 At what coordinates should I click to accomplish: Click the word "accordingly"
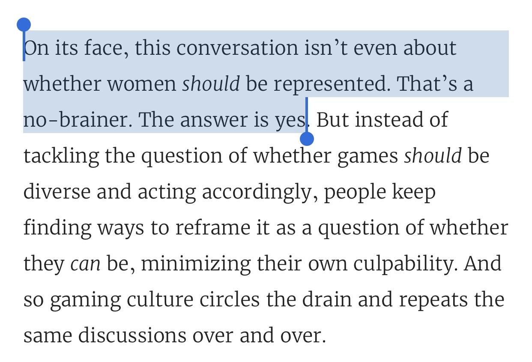tap(256, 192)
